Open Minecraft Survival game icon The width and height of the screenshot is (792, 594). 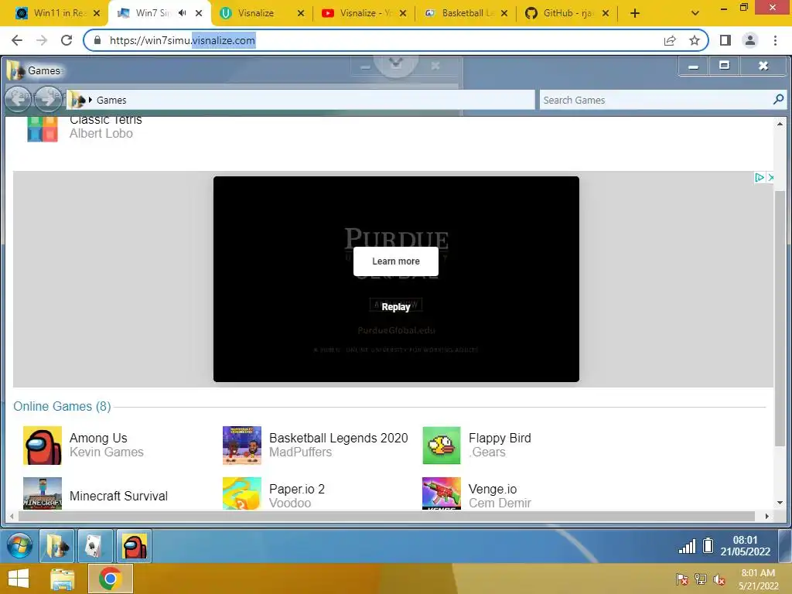[43, 493]
